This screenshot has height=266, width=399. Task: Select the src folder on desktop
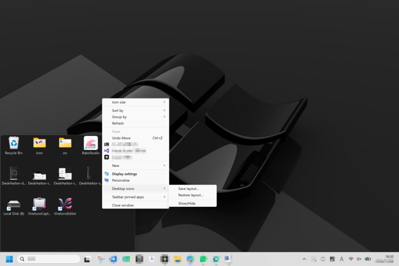point(65,145)
